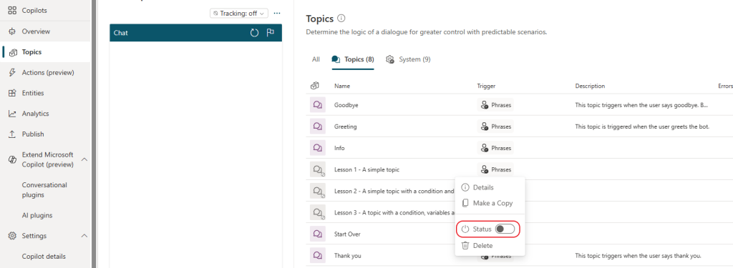Viewport: 733px width, 268px height.
Task: Click Lesson 2 disabled topic icon
Action: click(317, 191)
